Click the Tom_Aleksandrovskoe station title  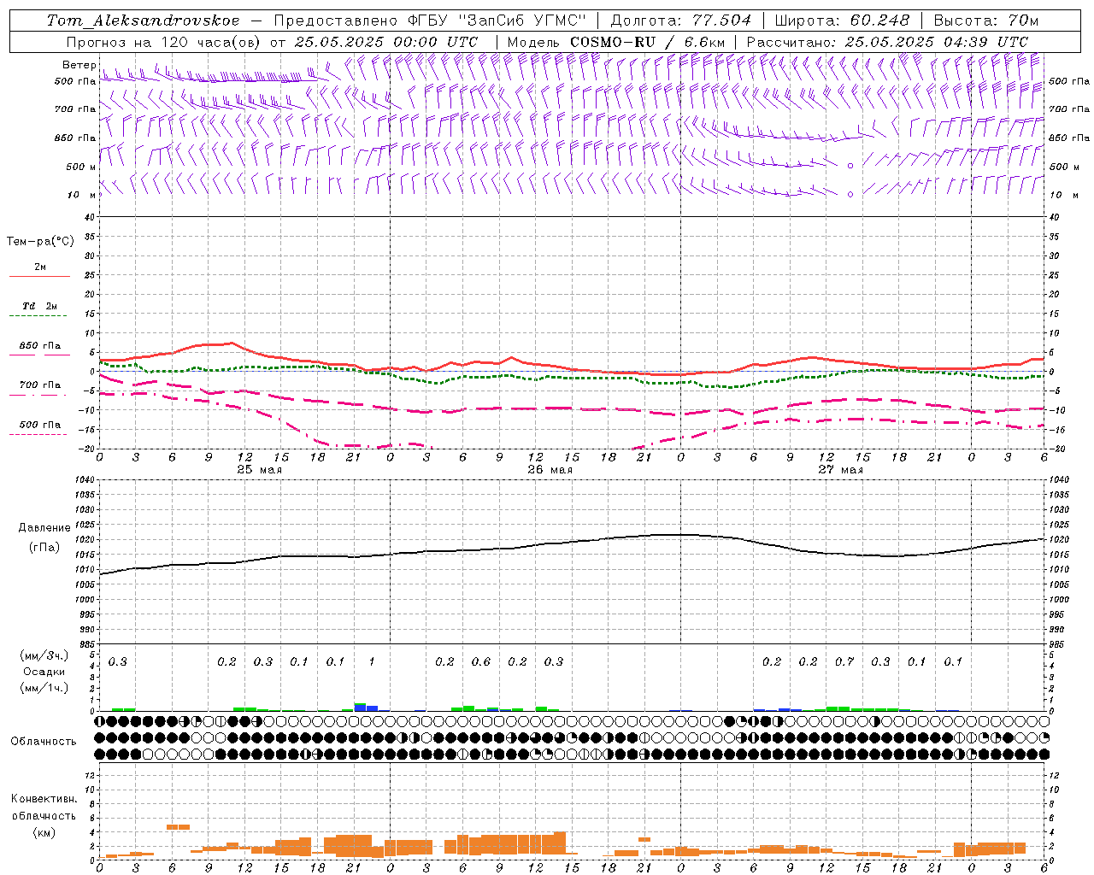[143, 21]
